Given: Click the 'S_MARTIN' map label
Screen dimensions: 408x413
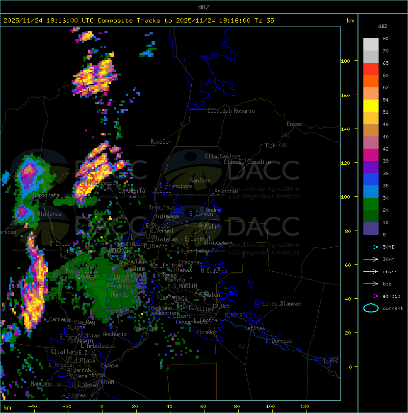Looking at the screenshot, I should [x=185, y=286].
